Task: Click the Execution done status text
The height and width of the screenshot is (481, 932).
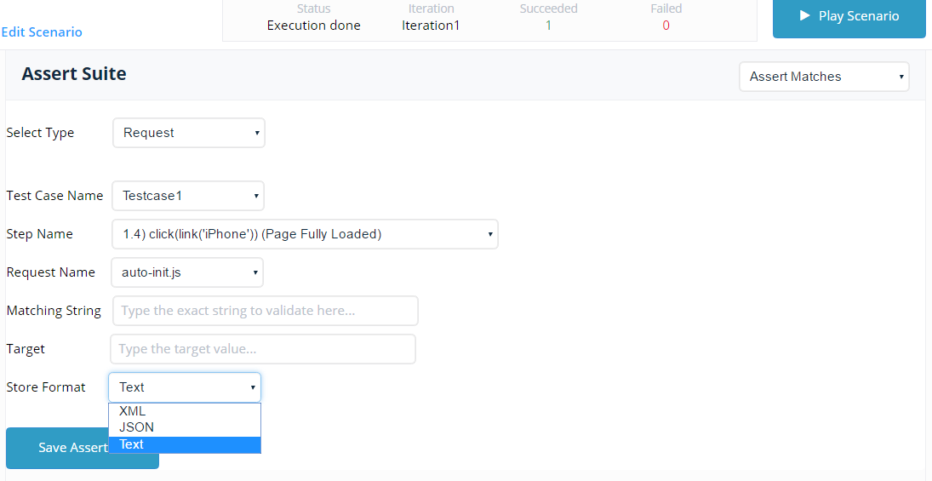Action: point(313,26)
